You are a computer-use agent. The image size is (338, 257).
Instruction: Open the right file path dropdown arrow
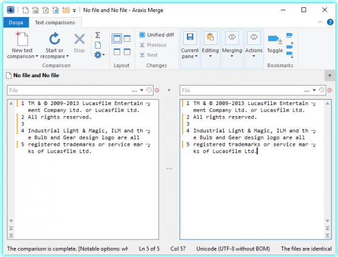(x=314, y=90)
